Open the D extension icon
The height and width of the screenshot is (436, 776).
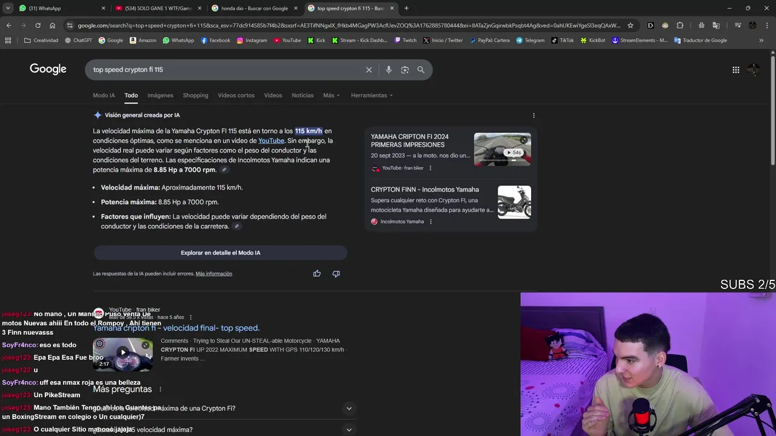tap(651, 25)
